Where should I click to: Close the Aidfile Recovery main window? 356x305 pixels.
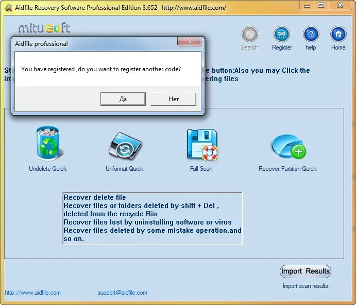point(341,6)
